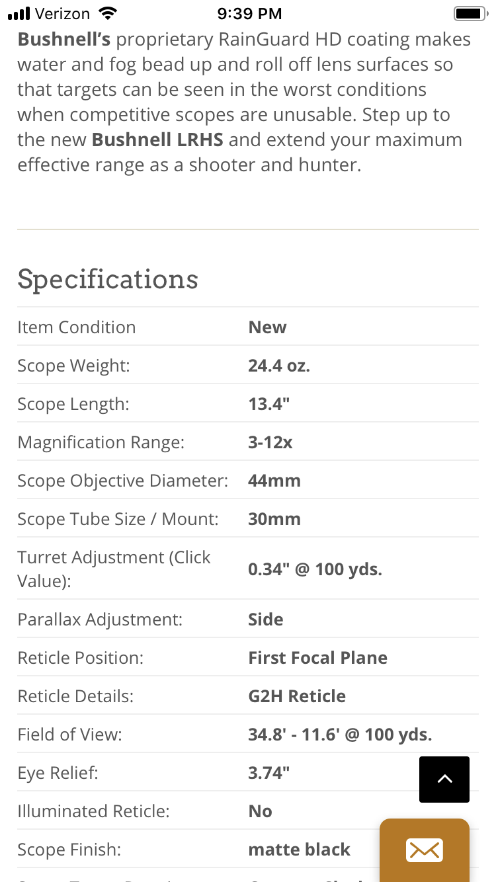Select the Eye Relief 3.74" value
This screenshot has height=882, width=496.
click(x=269, y=773)
